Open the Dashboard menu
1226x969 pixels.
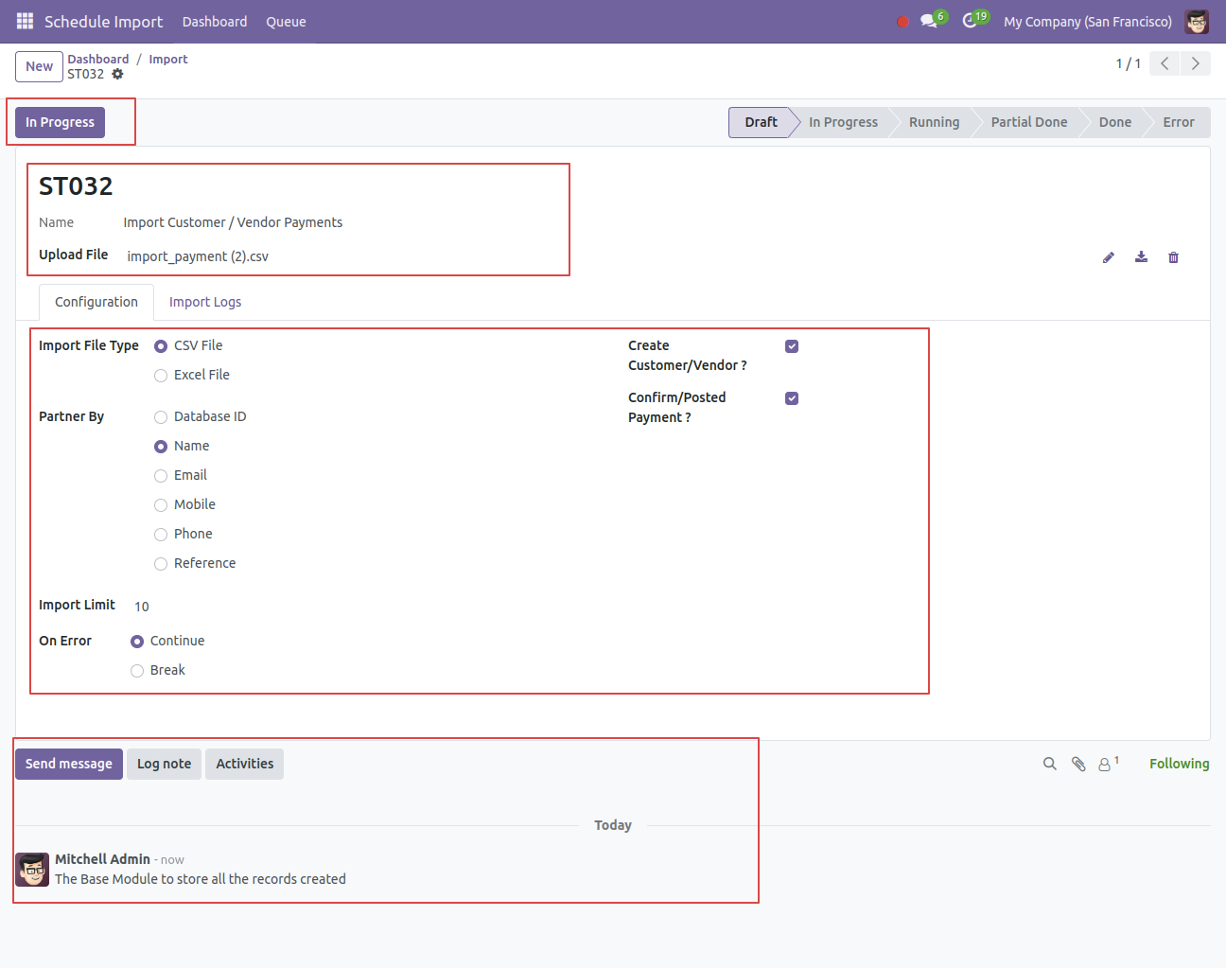(215, 22)
